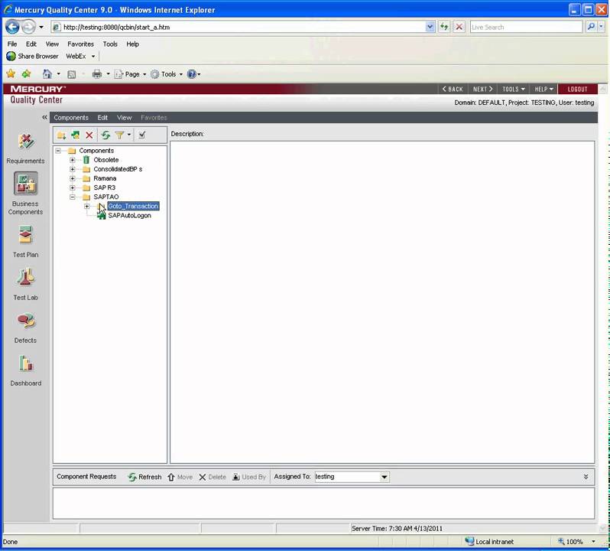
Task: Click the browser Forward arrow button
Action: tap(28, 27)
